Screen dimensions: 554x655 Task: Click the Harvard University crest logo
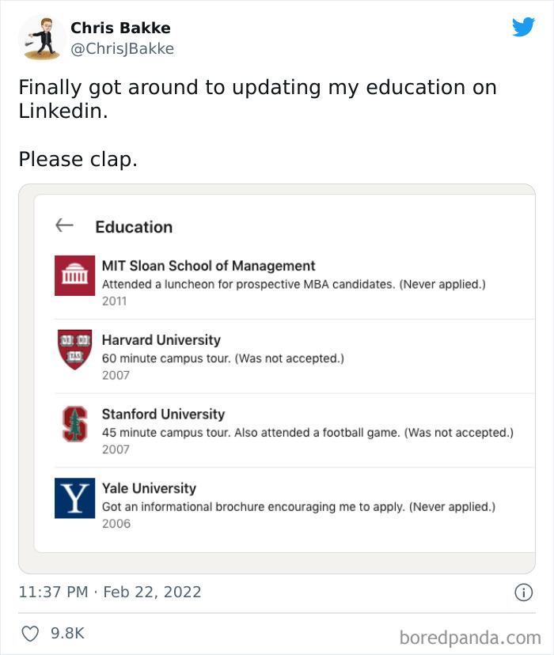click(x=74, y=350)
